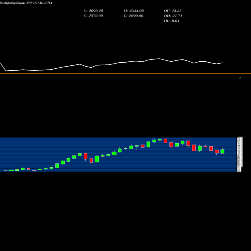Click the open price value O: 2090.20
251x251 pixels.
(x=93, y=11)
